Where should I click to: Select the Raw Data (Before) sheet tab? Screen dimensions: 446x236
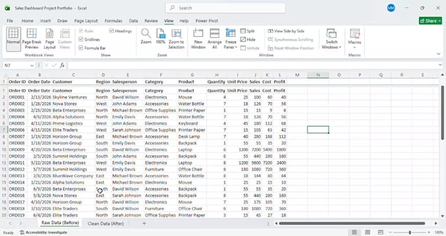[x=60, y=223]
